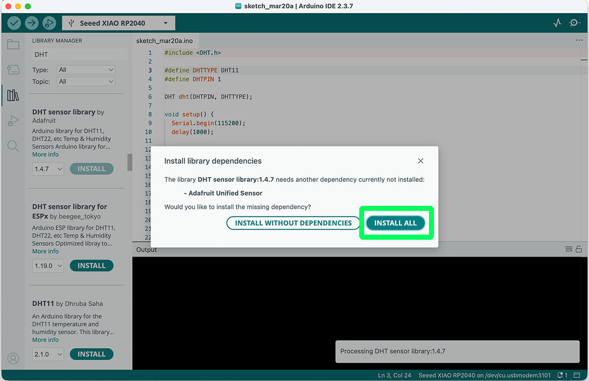Open version 2.1.0 dropdown for DHT11 library
The image size is (589, 381).
coord(48,354)
